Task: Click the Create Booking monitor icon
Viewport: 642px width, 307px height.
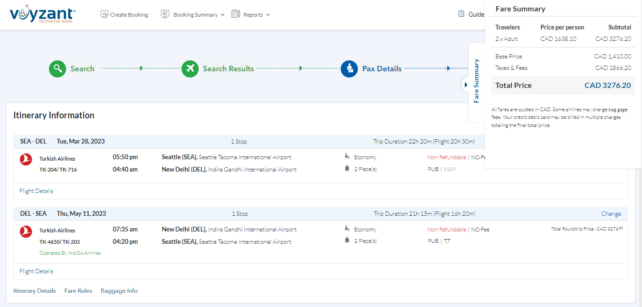Action: [x=105, y=14]
